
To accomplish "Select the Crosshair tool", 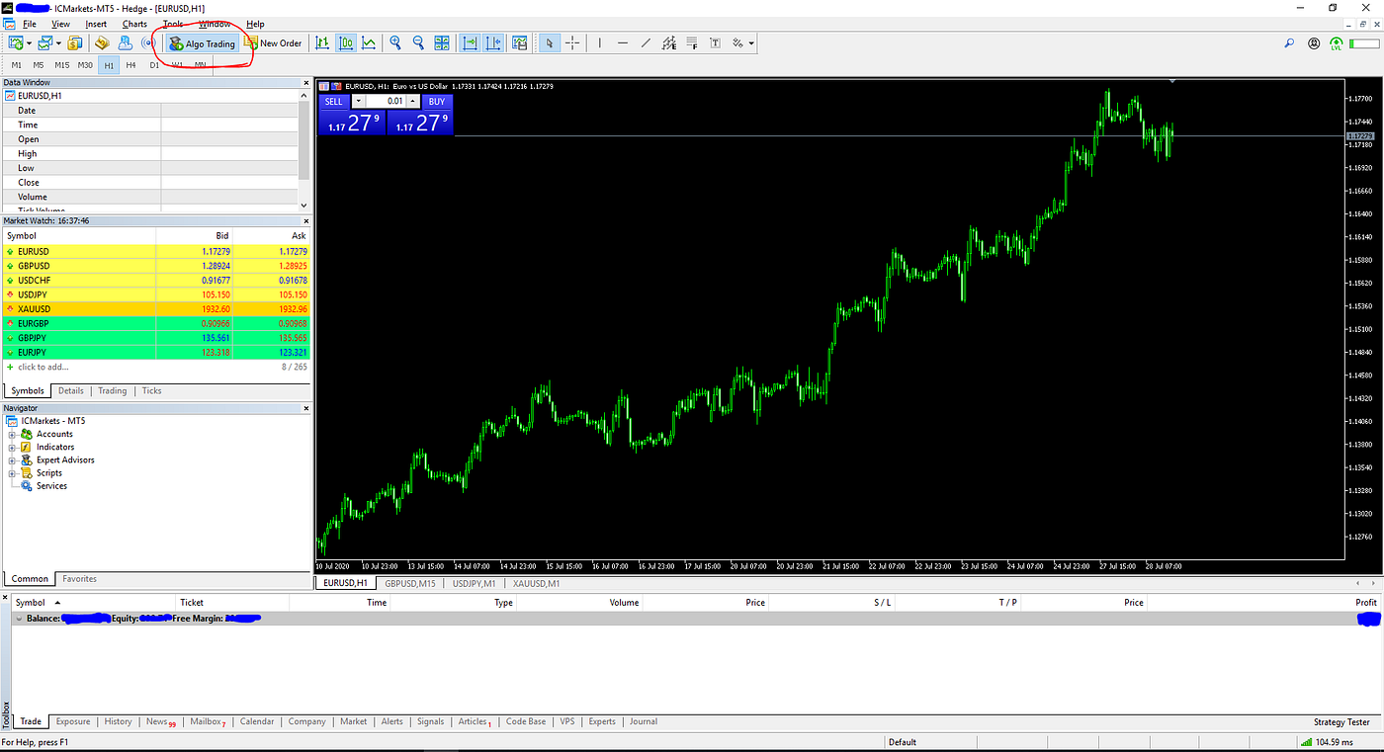I will pos(571,42).
